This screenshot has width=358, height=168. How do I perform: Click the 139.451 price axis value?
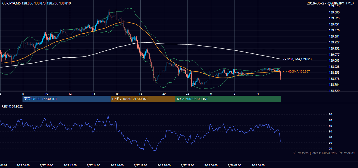[334, 24]
